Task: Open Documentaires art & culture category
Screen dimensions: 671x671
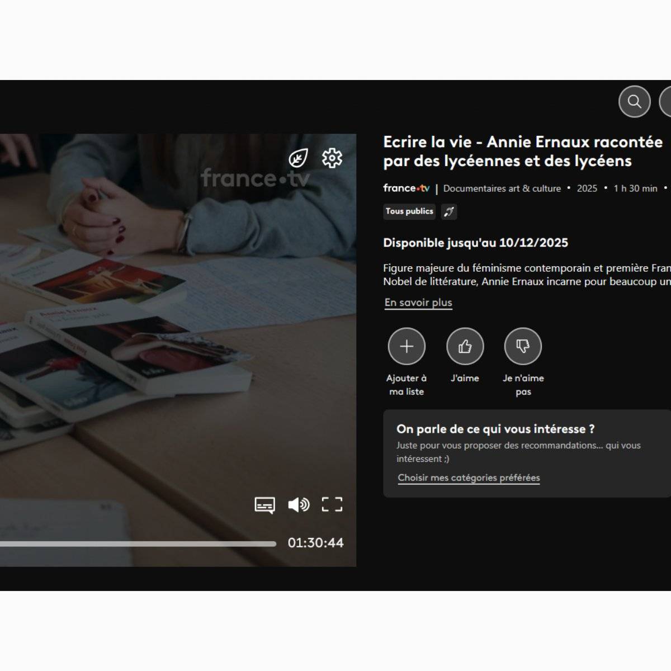Action: (x=502, y=188)
